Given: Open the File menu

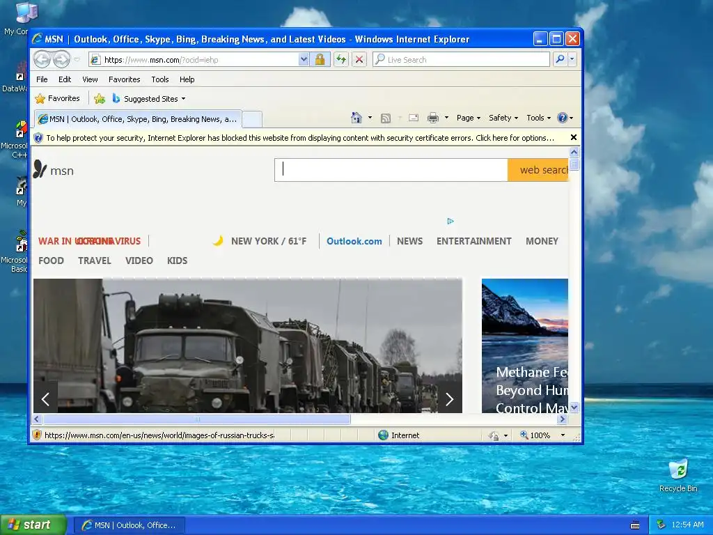Looking at the screenshot, I should (x=42, y=79).
